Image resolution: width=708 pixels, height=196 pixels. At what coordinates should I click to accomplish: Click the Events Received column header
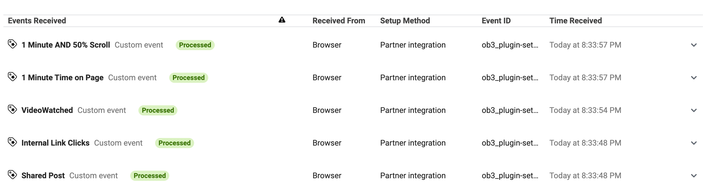(x=37, y=21)
